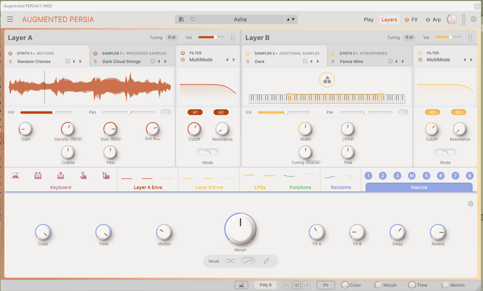Image resolution: width=483 pixels, height=291 pixels.
Task: Toggle Synth 1 Motions power button
Action: [10, 53]
